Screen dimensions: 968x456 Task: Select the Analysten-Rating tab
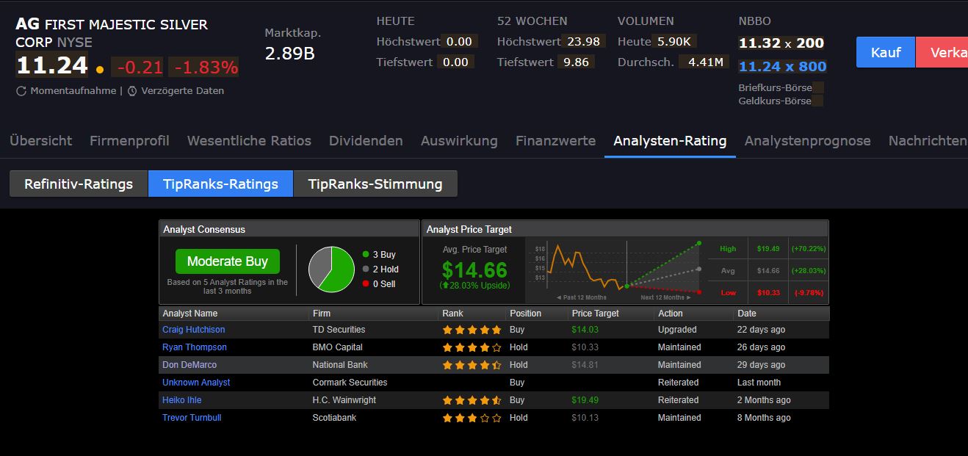click(670, 140)
